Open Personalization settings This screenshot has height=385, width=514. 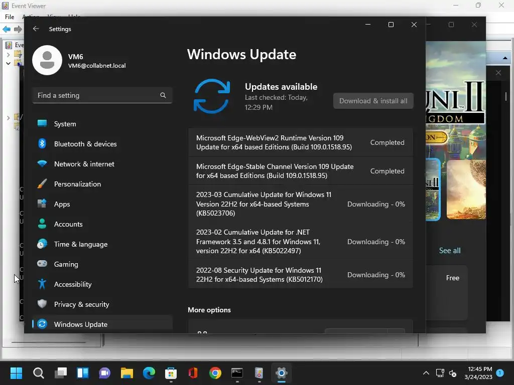tap(102, 184)
